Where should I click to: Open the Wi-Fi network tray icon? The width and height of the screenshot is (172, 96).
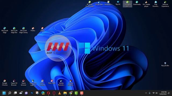(153, 93)
